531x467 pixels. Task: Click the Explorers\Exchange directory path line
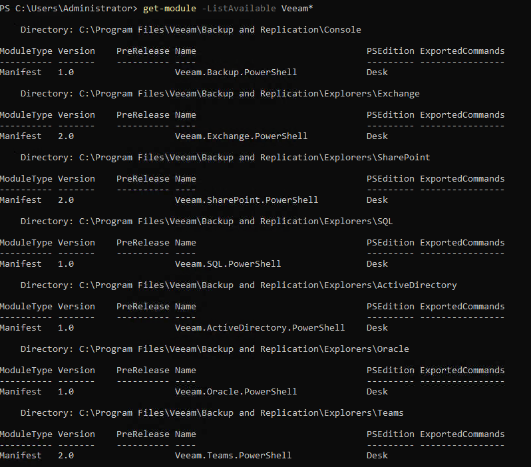pos(220,94)
